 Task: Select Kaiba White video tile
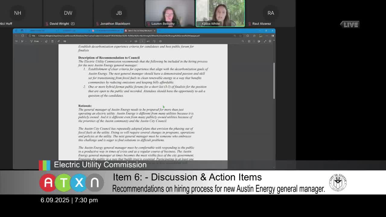coord(220,13)
